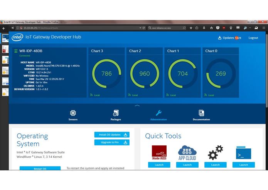
Task: Click the Chart 3 gauge showing 786
Action: coord(107,73)
